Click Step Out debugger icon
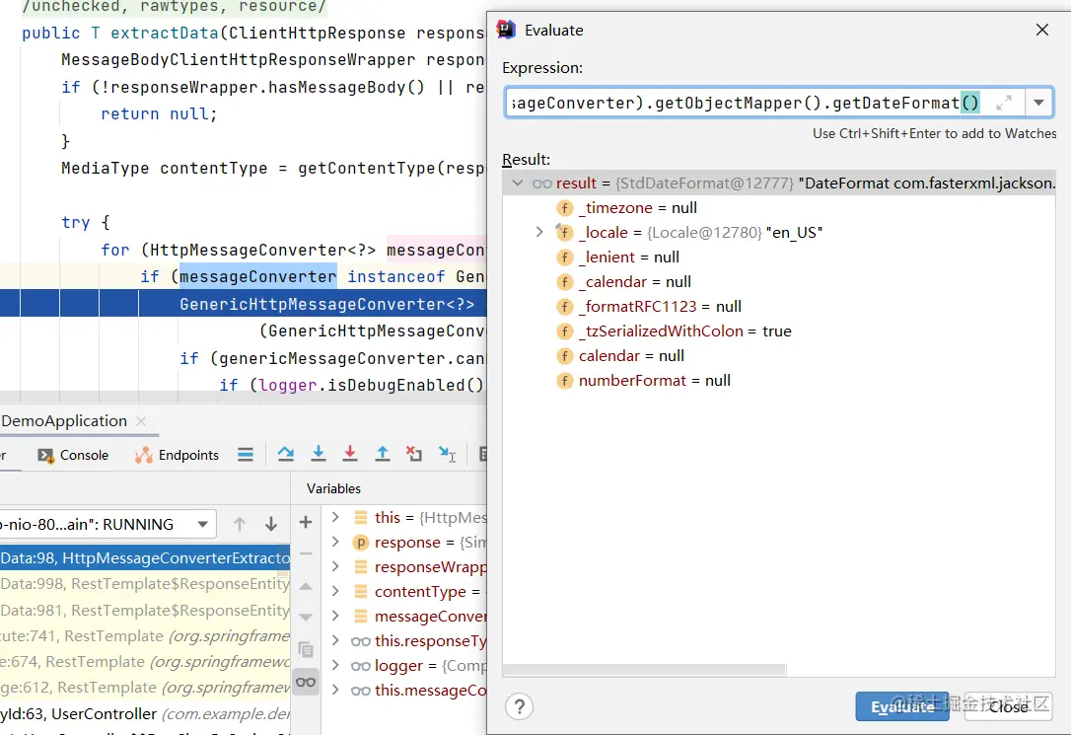 383,454
